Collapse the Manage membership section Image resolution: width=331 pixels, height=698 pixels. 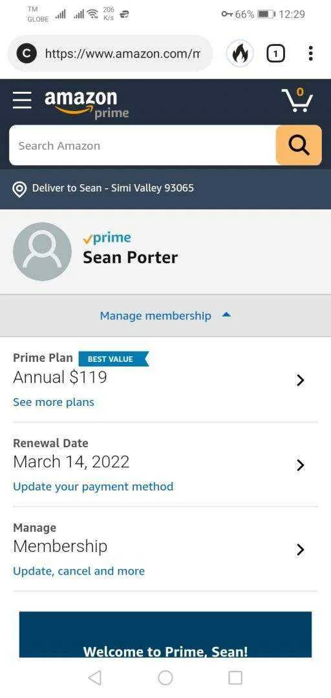(x=165, y=315)
